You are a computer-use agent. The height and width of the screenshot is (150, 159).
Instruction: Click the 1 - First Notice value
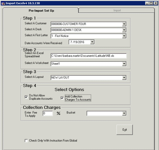tap(60, 36)
